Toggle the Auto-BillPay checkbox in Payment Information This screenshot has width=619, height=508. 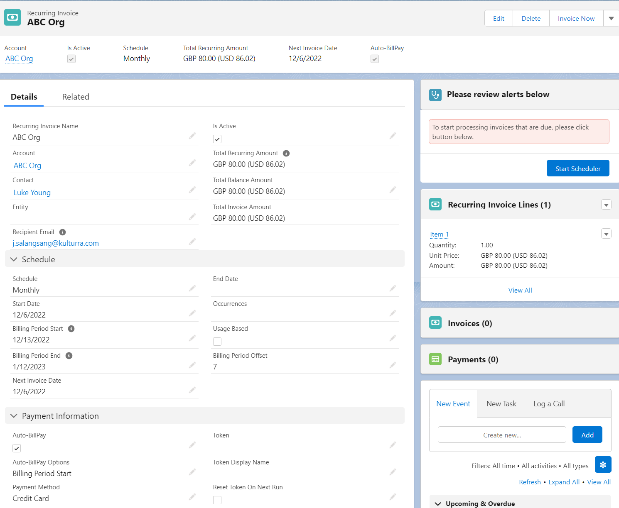pyautogui.click(x=17, y=448)
